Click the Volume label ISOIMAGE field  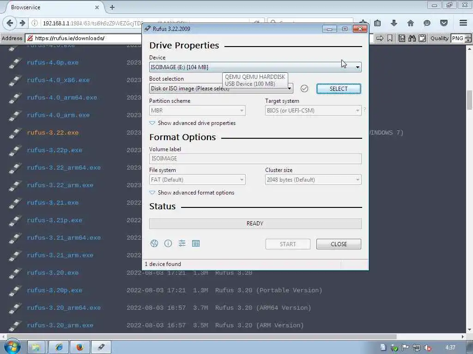255,159
